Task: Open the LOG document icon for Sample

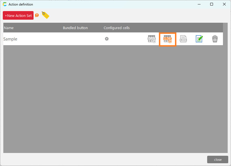Action: (x=183, y=39)
